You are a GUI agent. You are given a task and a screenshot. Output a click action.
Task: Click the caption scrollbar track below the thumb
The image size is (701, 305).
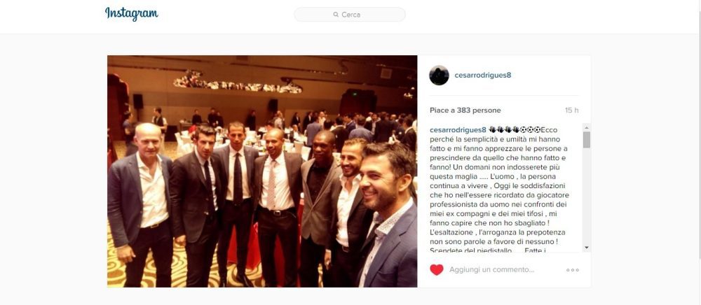tap(587, 196)
